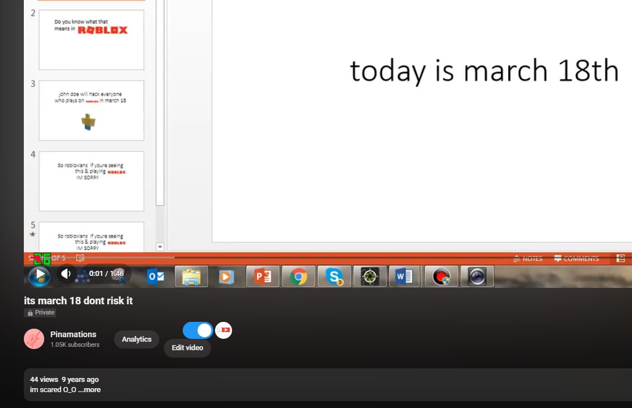Open the webcam lens taskbar icon
Screen dimensions: 632x408
tap(477, 277)
